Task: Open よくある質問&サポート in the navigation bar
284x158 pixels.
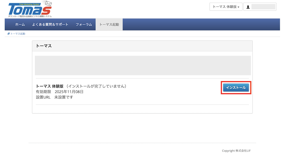Action: tap(50, 24)
